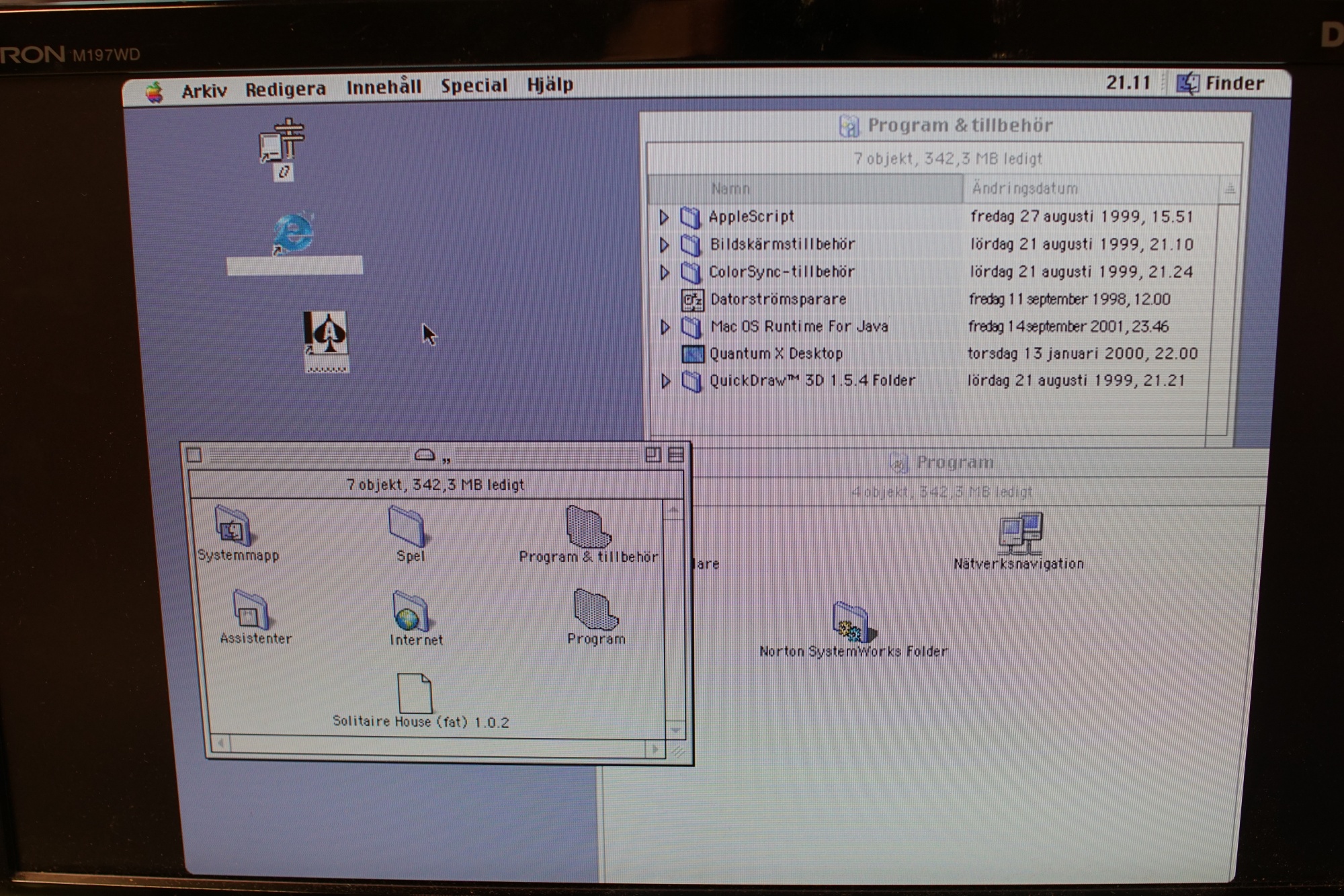Image resolution: width=1344 pixels, height=896 pixels.
Task: Click the disk proxy icon in title bar
Action: (425, 455)
